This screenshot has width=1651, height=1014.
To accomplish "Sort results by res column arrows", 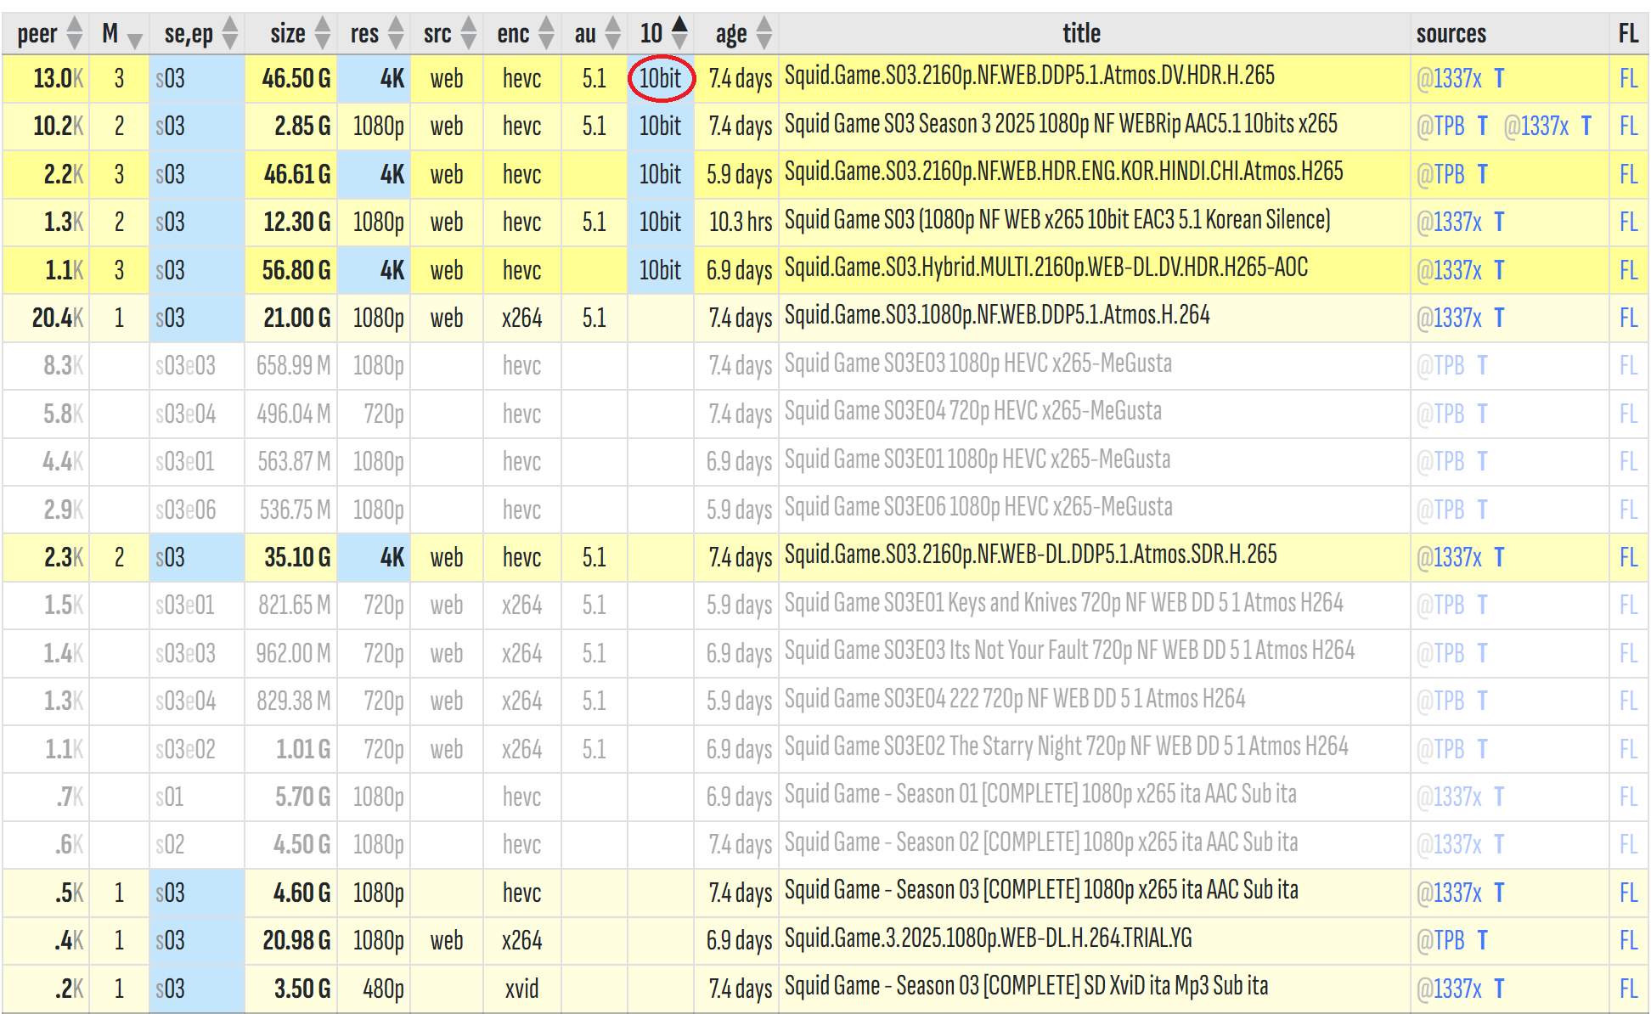I will click(x=396, y=33).
